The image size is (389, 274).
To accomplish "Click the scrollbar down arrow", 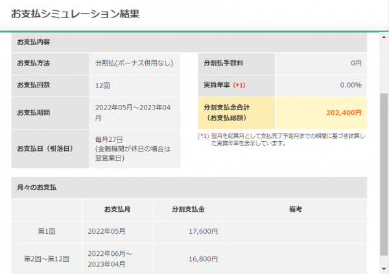I will click(384, 269).
